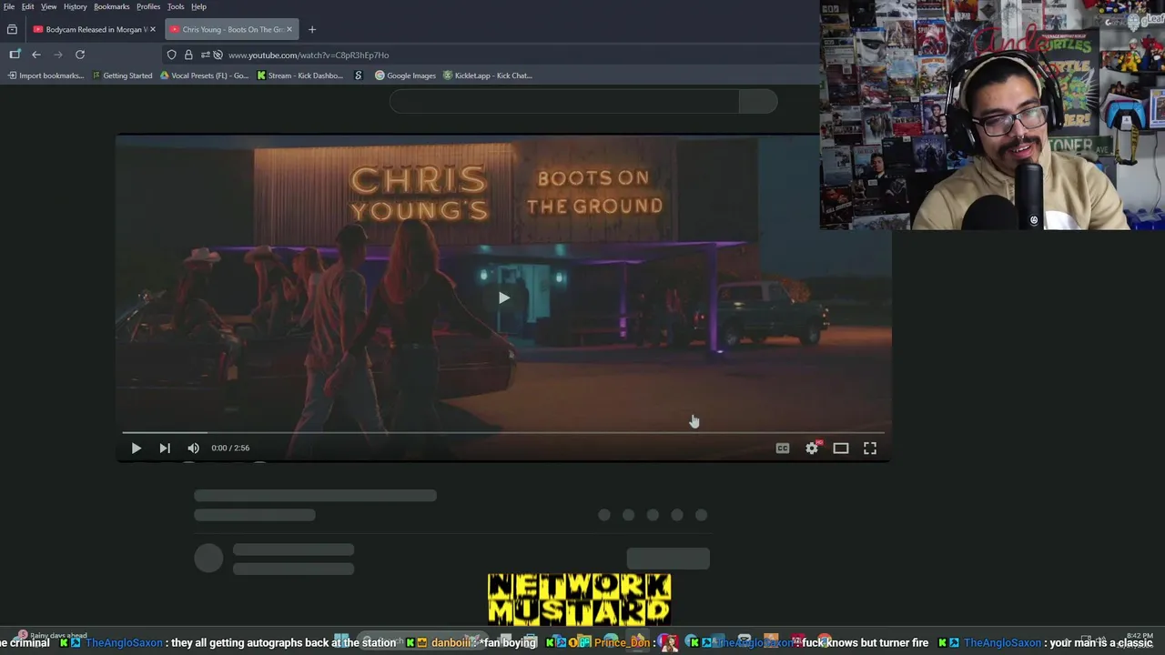Enter fullscreen video mode
The image size is (1165, 655).
tap(870, 448)
